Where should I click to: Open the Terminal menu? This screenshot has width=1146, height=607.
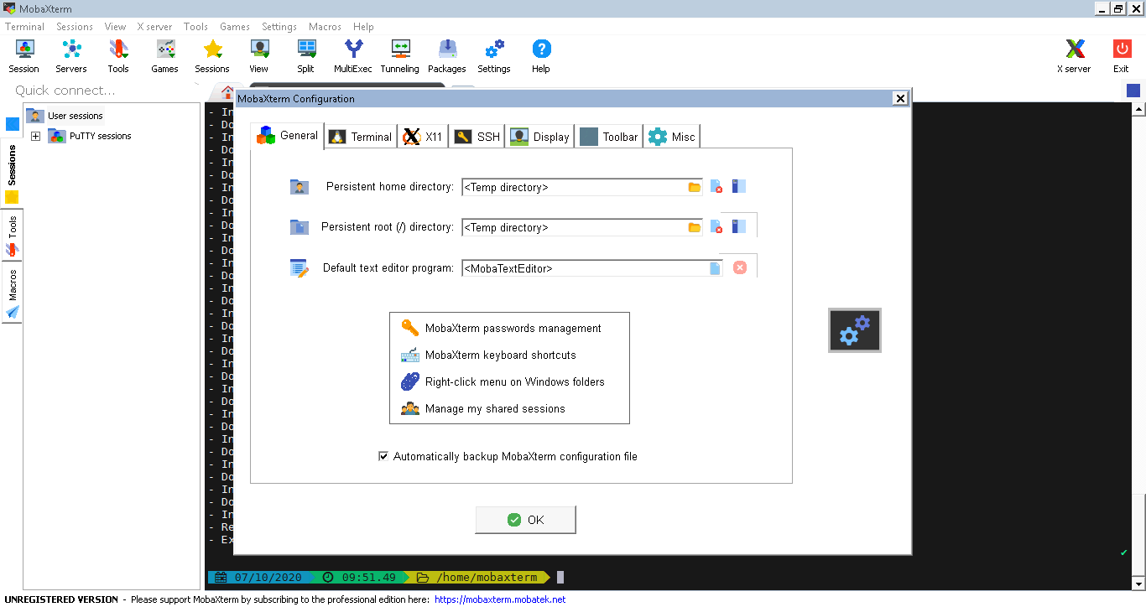25,27
